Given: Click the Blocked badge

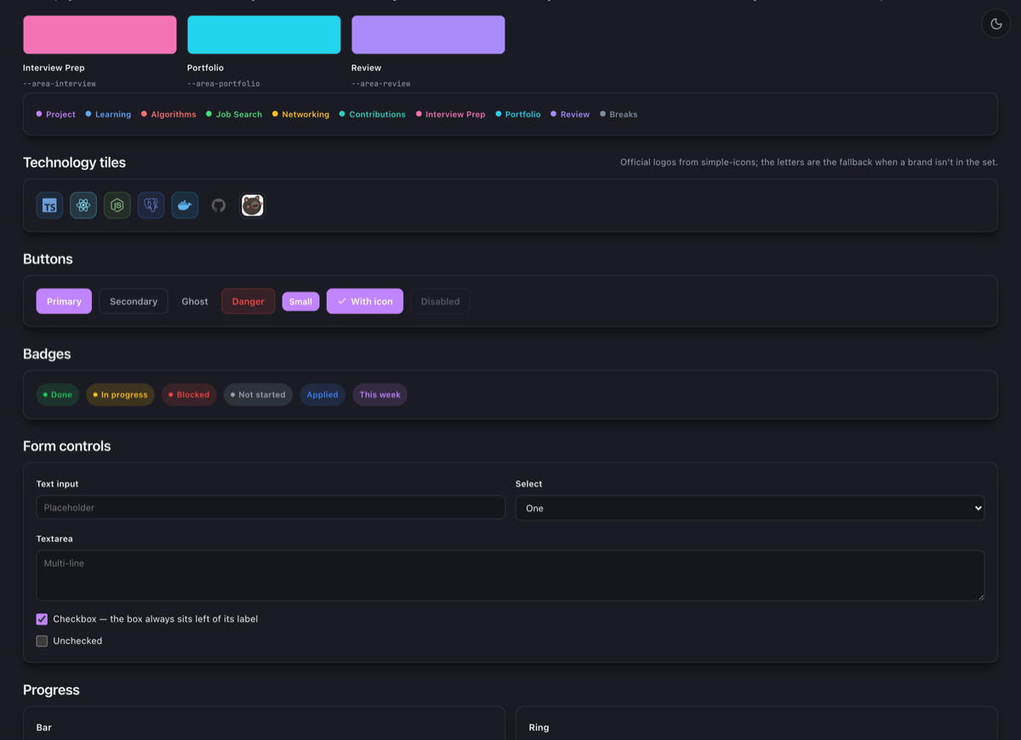Looking at the screenshot, I should pyautogui.click(x=189, y=395).
